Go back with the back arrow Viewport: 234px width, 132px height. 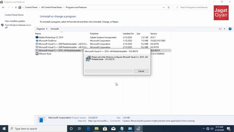(3, 7)
